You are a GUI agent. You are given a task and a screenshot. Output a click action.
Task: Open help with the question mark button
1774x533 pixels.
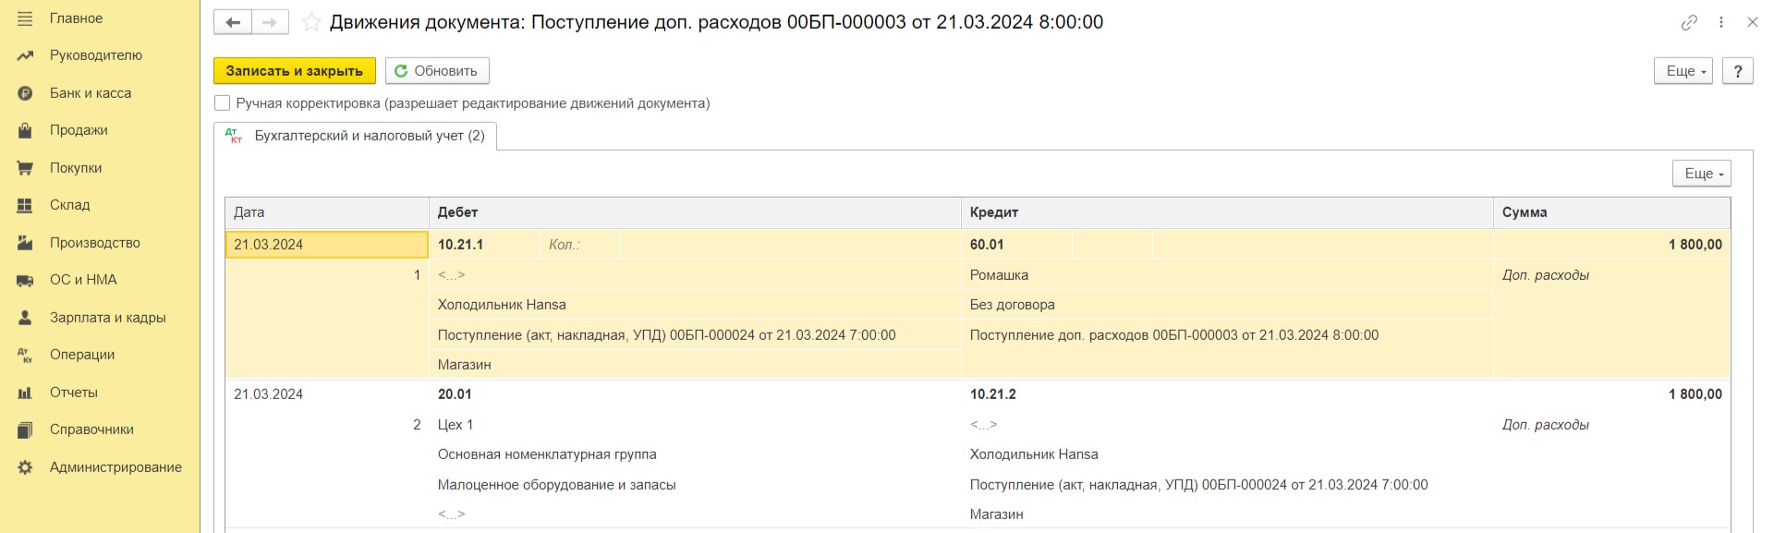pos(1738,71)
